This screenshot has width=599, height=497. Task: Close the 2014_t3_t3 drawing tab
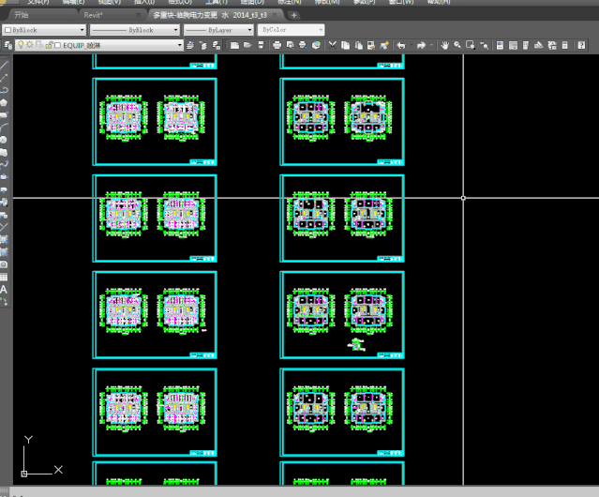275,15
